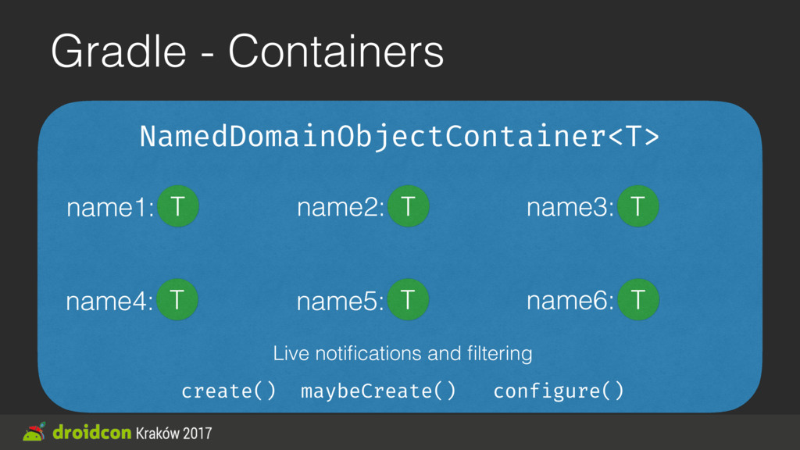Click the name3: label
The image size is (800, 450).
[570, 208]
